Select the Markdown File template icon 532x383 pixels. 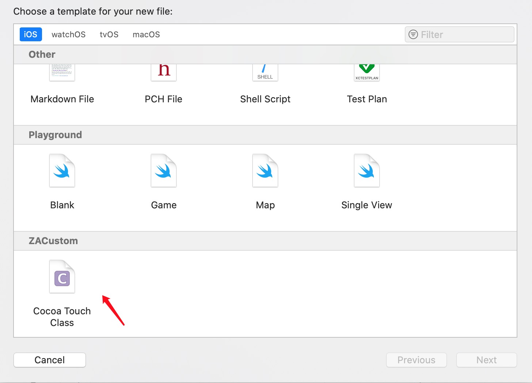pos(62,72)
